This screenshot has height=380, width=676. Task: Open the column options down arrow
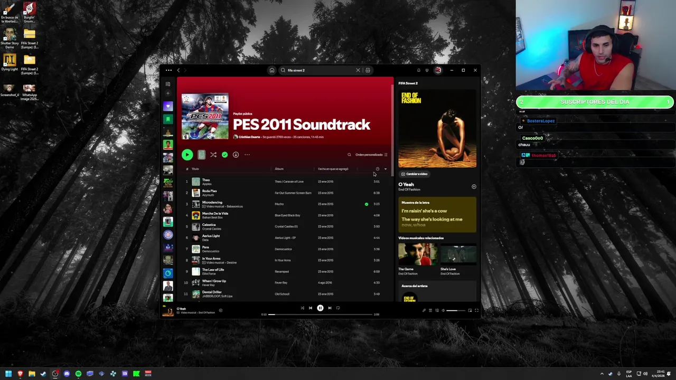click(385, 169)
